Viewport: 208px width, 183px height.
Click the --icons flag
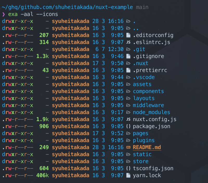point(47,14)
